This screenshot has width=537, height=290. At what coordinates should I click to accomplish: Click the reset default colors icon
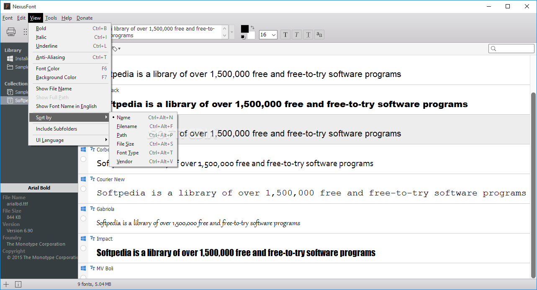coord(243,37)
